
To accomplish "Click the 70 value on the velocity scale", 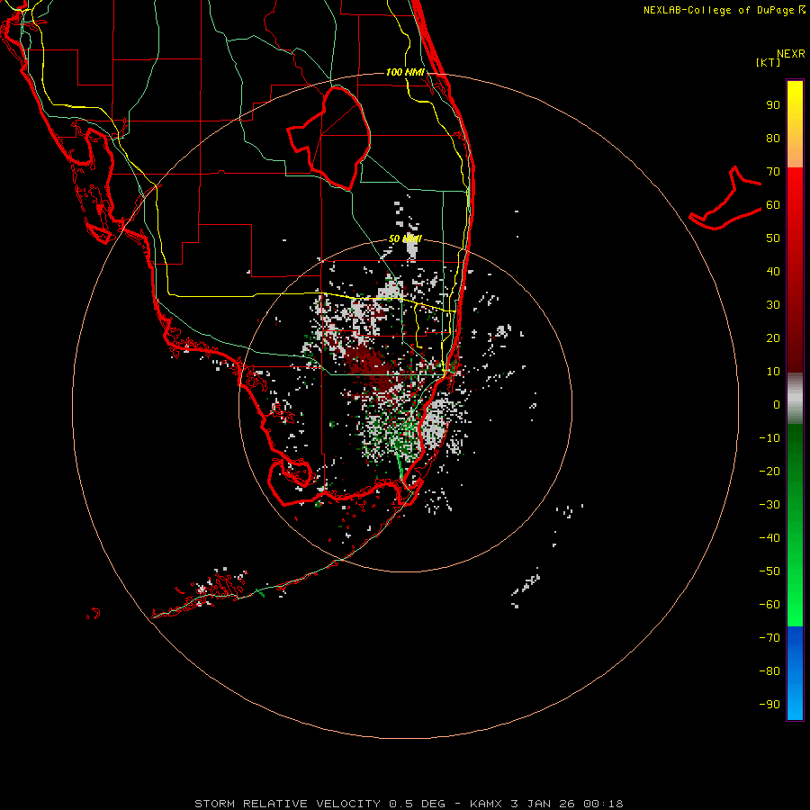I will [x=773, y=172].
